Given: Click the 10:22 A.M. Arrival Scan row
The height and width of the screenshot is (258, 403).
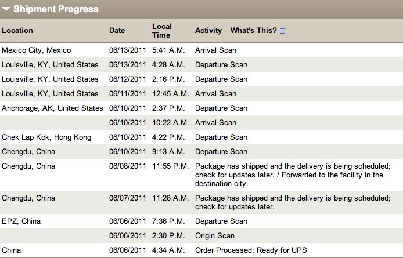Looking at the screenshot, I should [201, 123].
